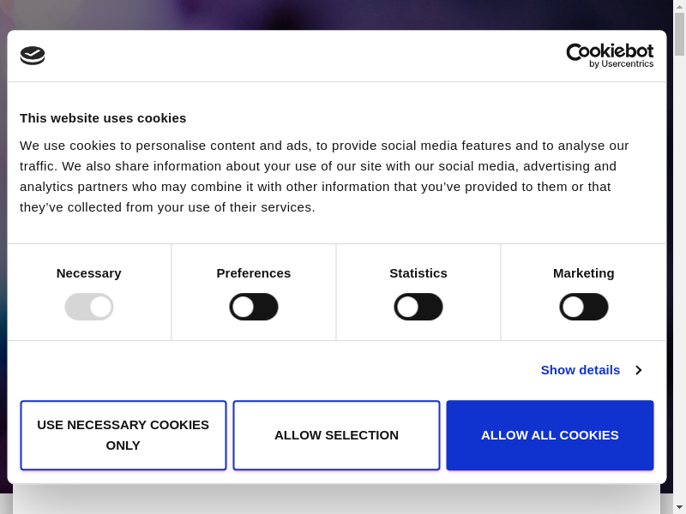Screen dimensions: 686x514
Task: Select the Necessary category label
Action: (x=89, y=273)
